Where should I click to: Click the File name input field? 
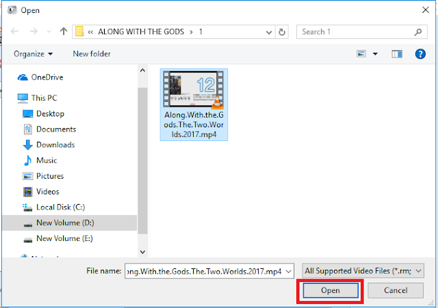tap(209, 271)
